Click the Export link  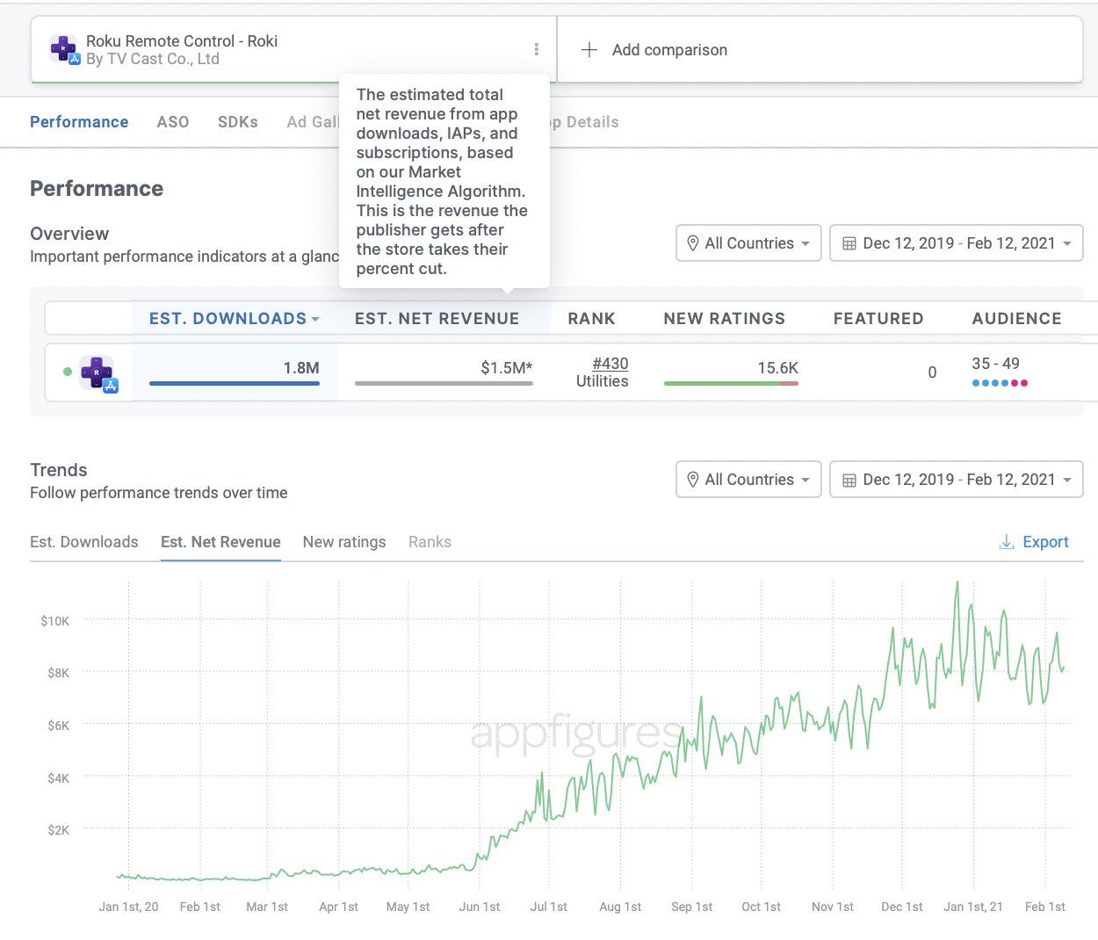1045,542
